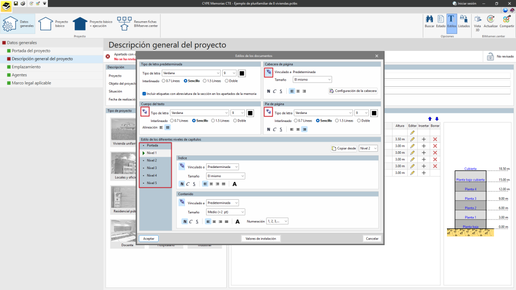
Task: Toggle bold N in Cabecera de página
Action: (x=269, y=91)
